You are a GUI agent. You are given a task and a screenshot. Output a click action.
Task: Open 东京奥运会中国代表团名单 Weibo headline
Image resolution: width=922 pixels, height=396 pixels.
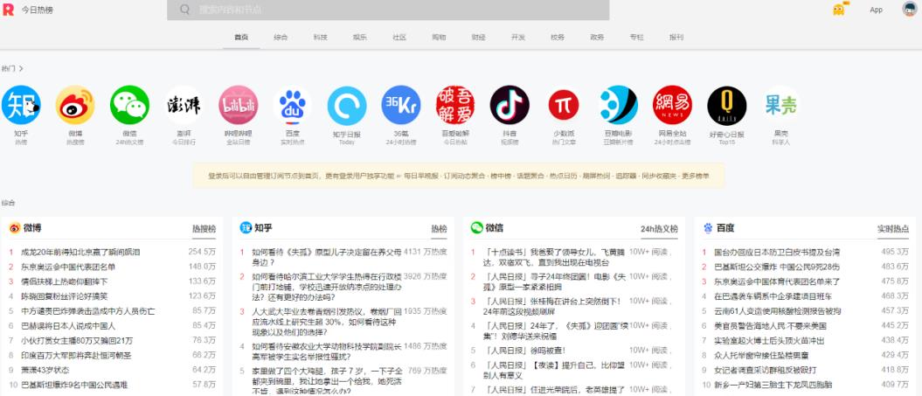pos(68,267)
